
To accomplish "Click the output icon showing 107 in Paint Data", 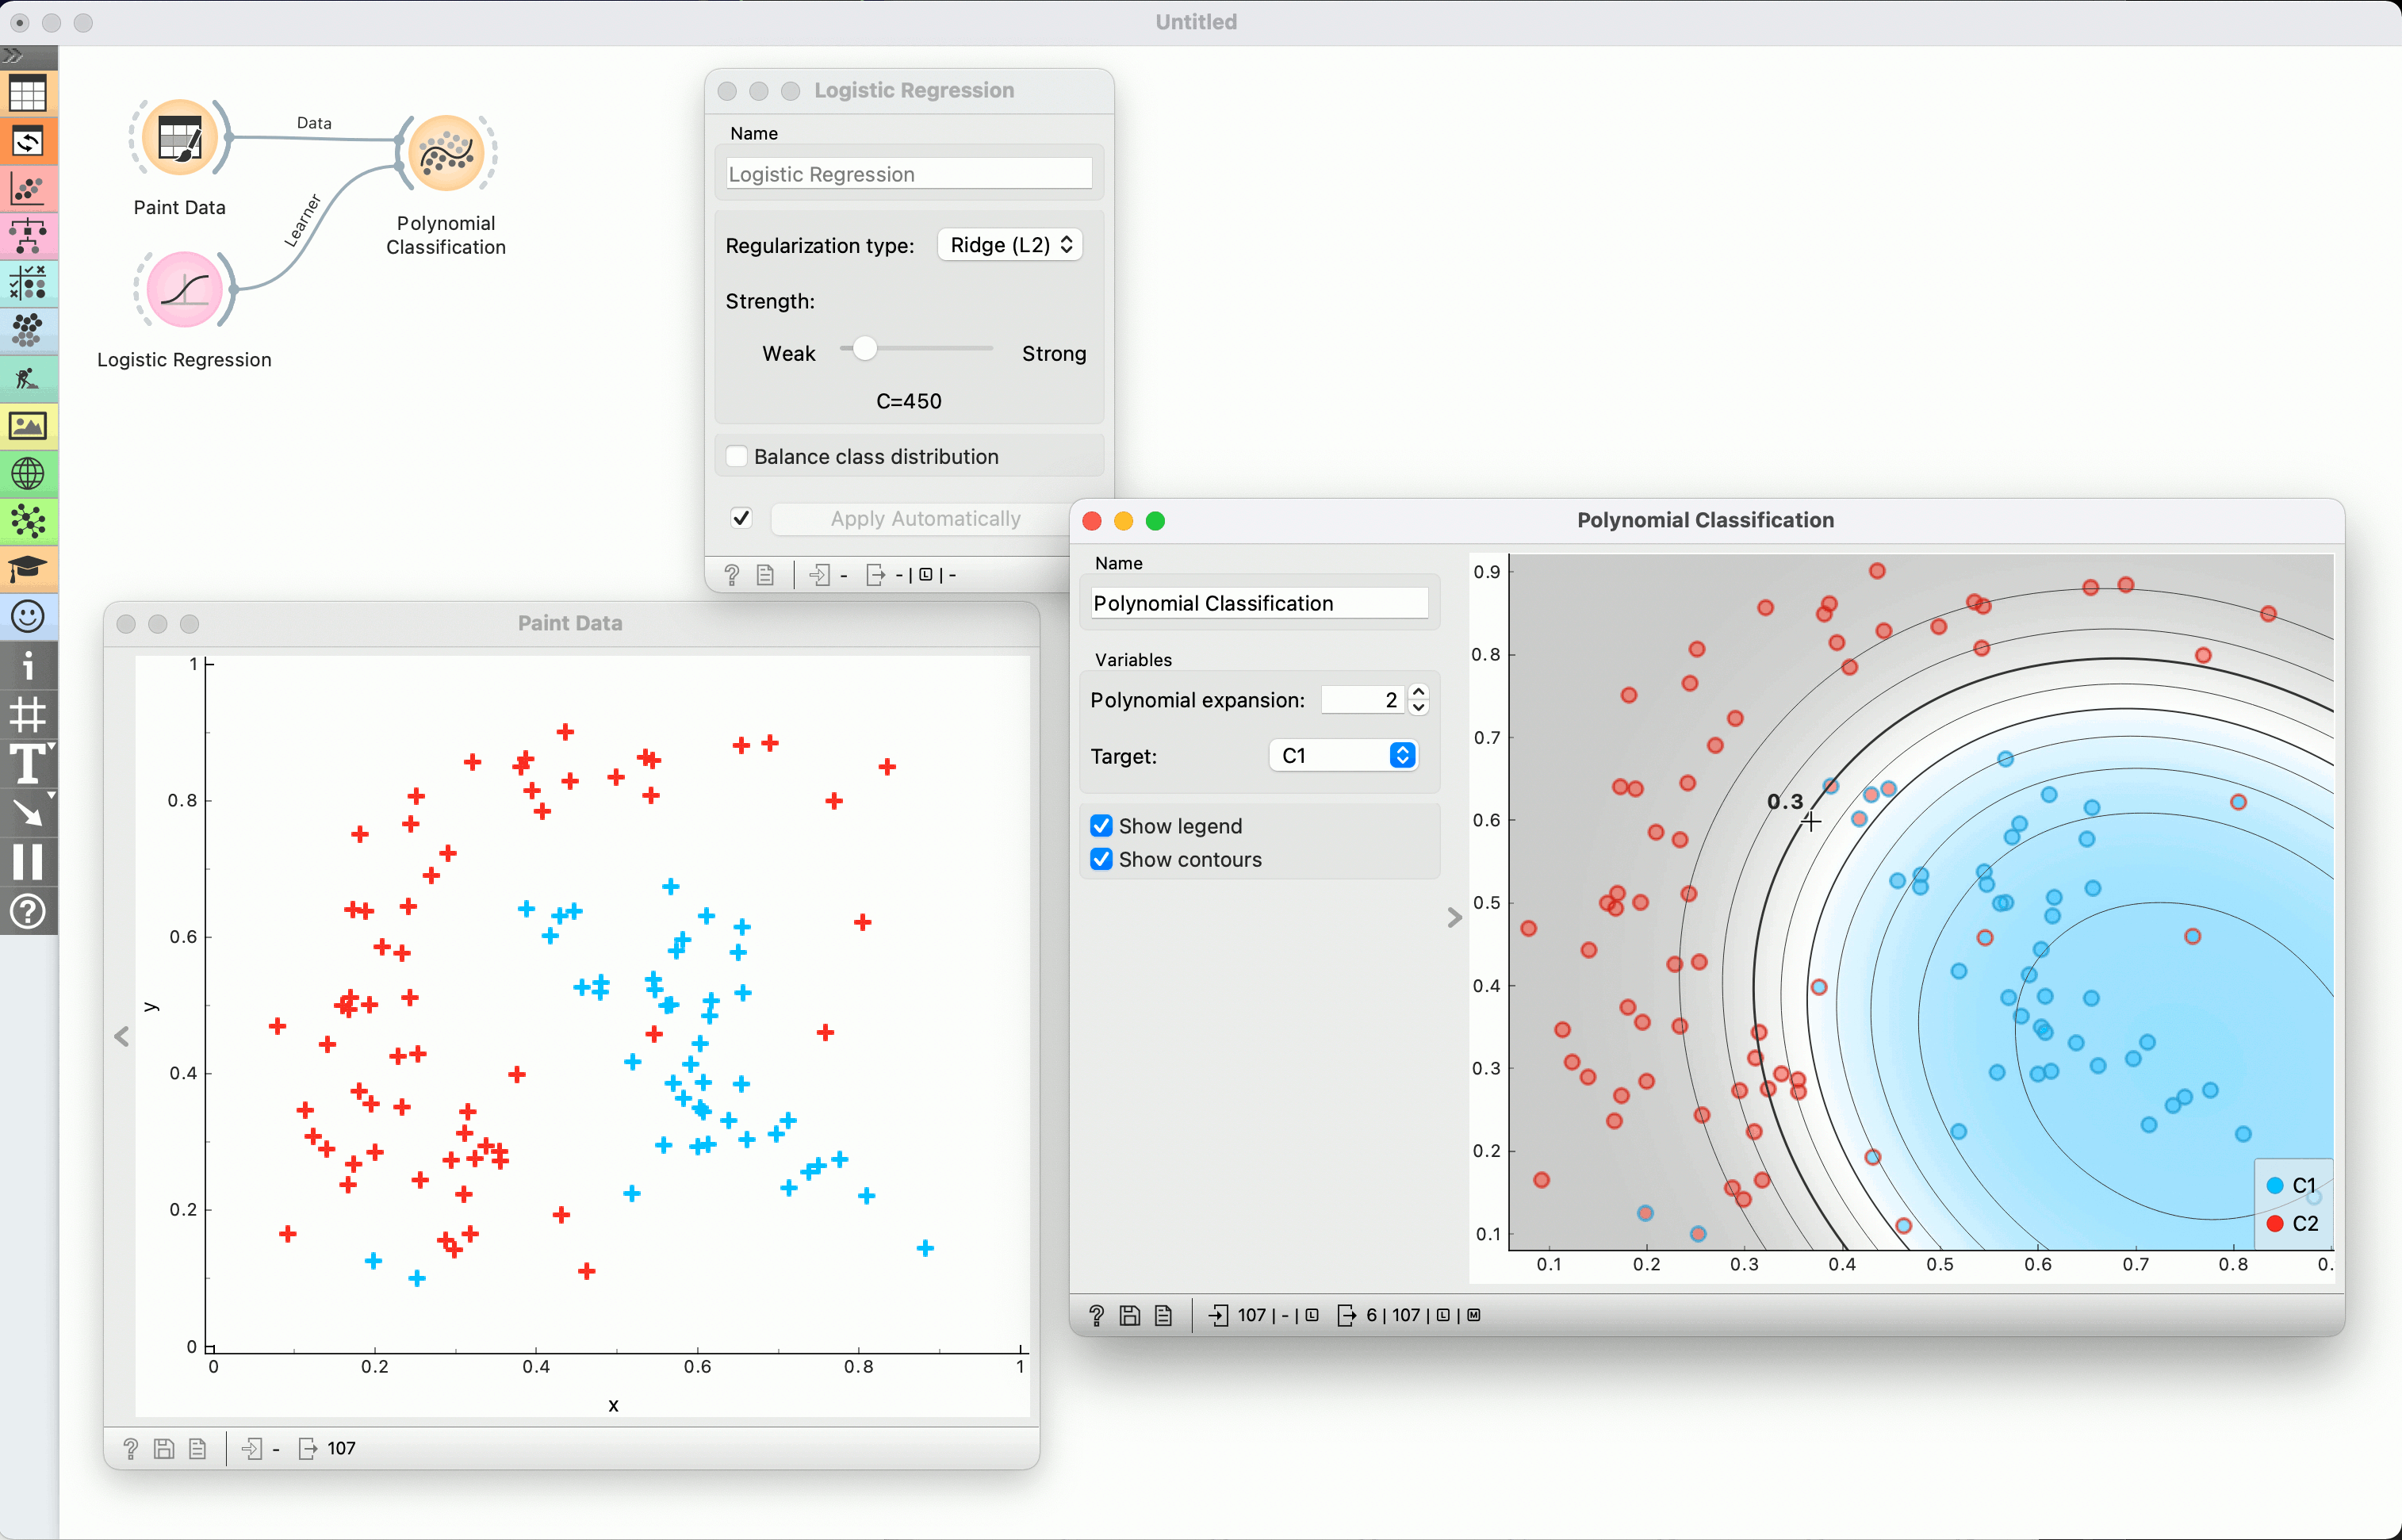I will pyautogui.click(x=308, y=1448).
